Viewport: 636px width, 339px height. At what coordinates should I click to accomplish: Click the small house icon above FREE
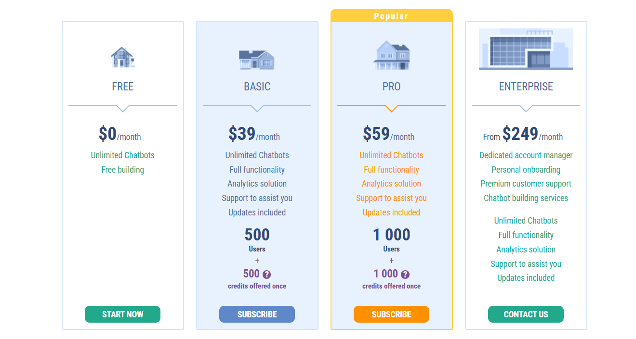(x=122, y=57)
